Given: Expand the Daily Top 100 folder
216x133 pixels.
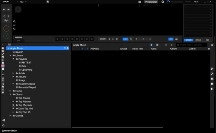Looking at the screenshot, I should [13, 109].
